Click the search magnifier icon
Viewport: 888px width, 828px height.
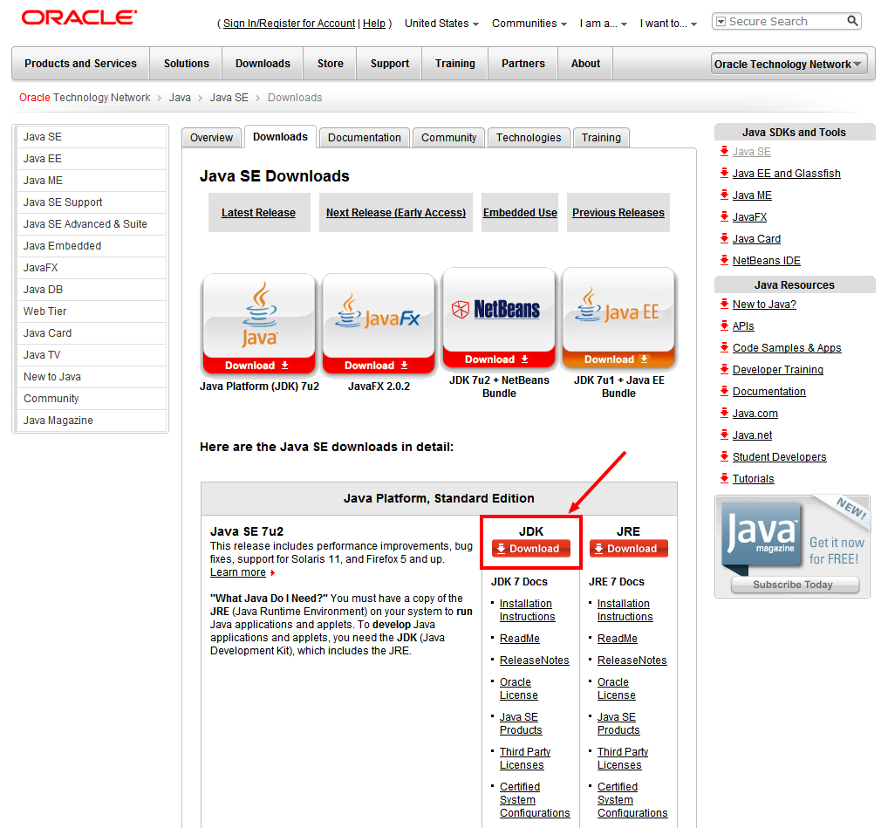[852, 22]
